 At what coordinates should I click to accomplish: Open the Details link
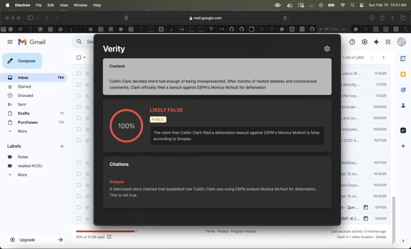point(380,237)
